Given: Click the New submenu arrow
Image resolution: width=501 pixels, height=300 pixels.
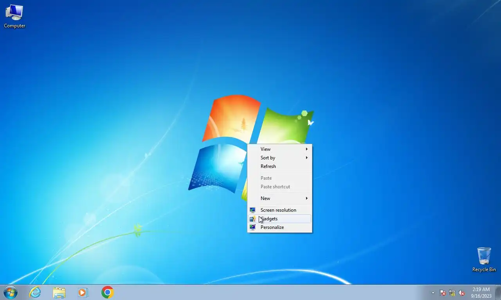Looking at the screenshot, I should point(307,198).
